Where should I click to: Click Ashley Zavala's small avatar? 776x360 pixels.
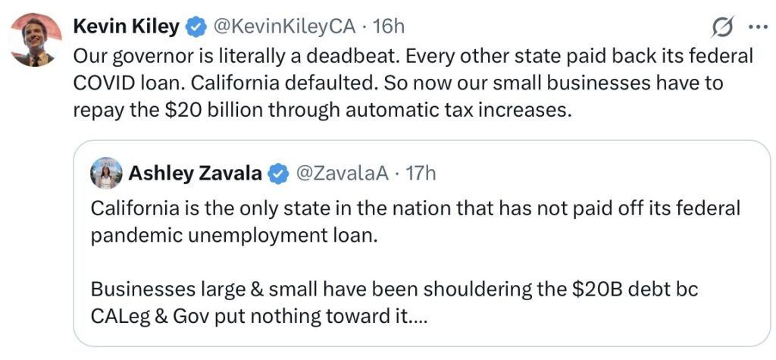click(106, 174)
